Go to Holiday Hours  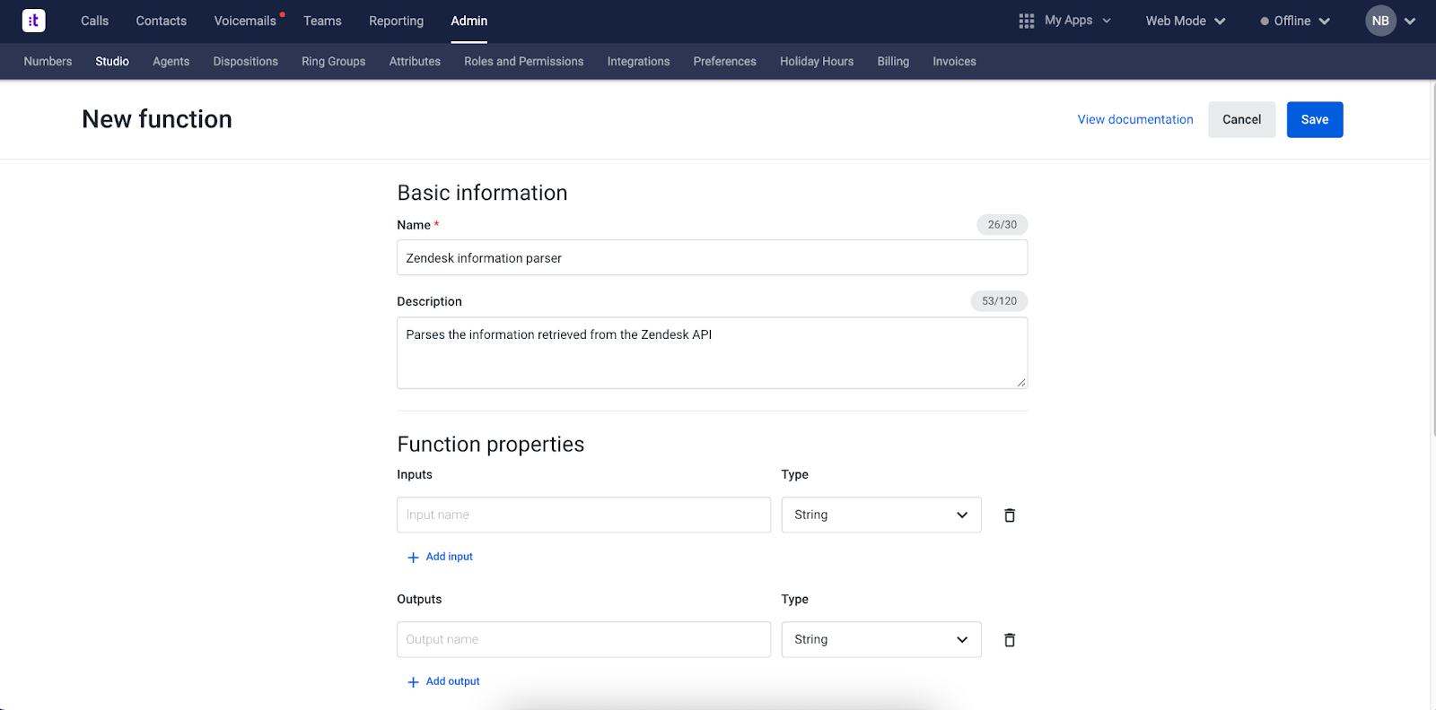point(817,61)
